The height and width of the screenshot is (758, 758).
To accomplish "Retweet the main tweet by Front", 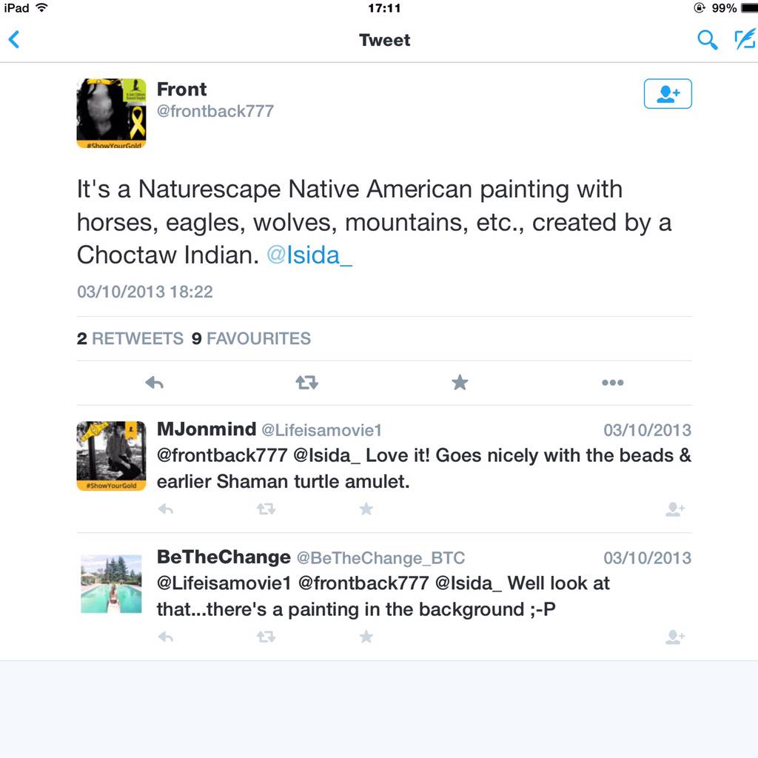I will coord(306,383).
